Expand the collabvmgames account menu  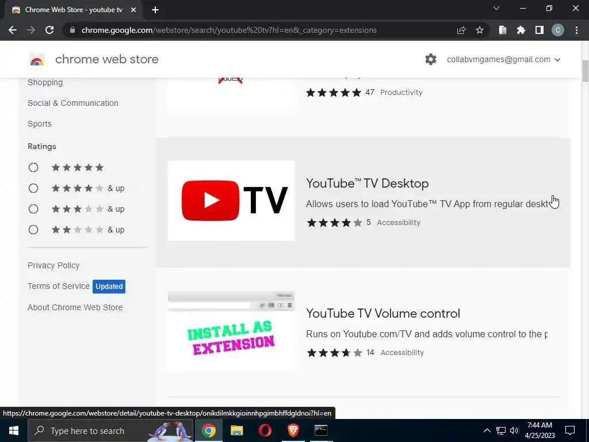click(x=503, y=59)
